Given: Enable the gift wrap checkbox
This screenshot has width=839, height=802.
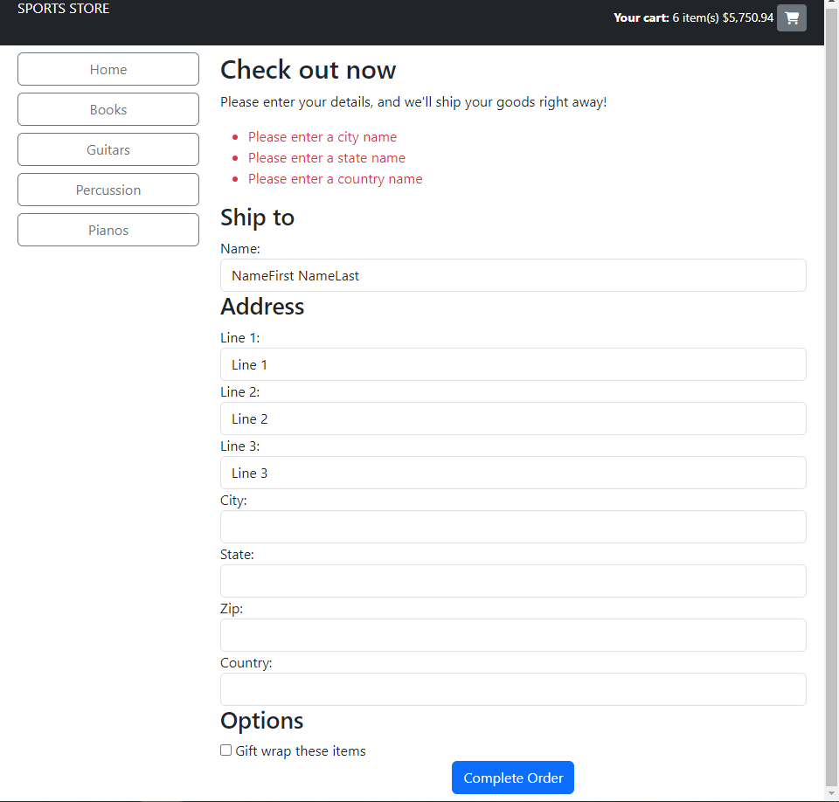Looking at the screenshot, I should pyautogui.click(x=226, y=750).
